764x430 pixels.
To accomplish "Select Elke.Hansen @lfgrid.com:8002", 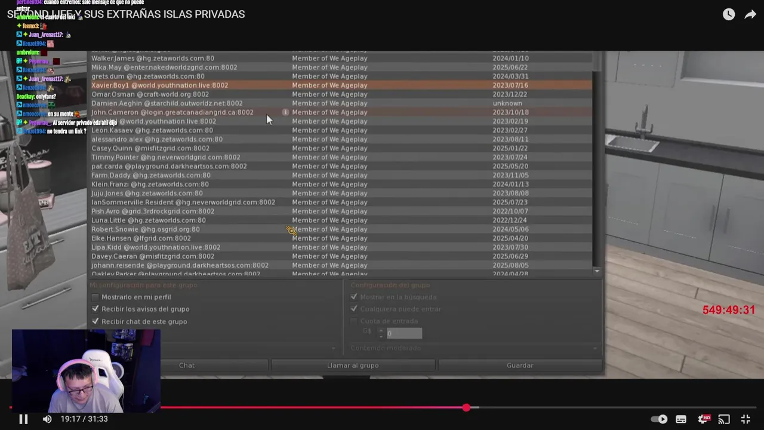I will (x=341, y=238).
